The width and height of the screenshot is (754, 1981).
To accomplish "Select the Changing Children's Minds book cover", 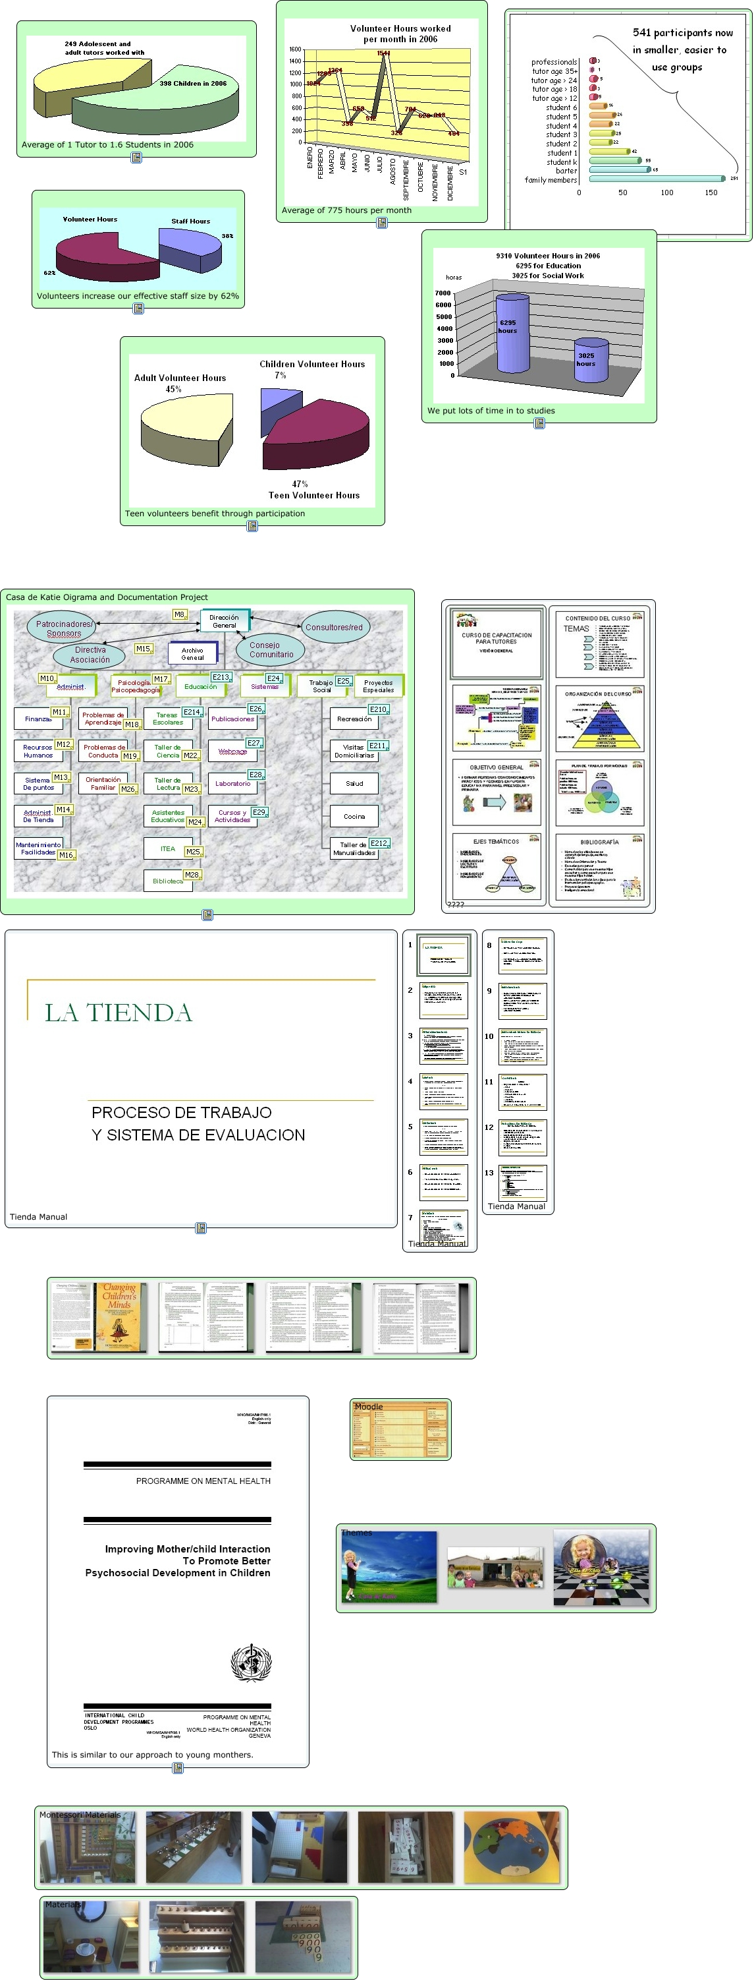I will [99, 1317].
